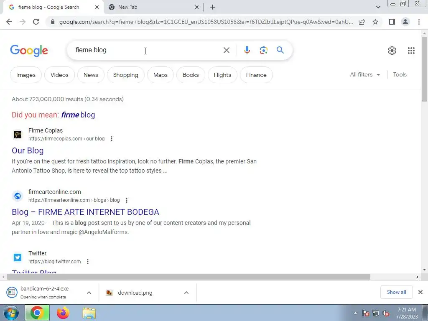Expand the All filters dropdown
Screen dimensions: 428x321
point(365,74)
